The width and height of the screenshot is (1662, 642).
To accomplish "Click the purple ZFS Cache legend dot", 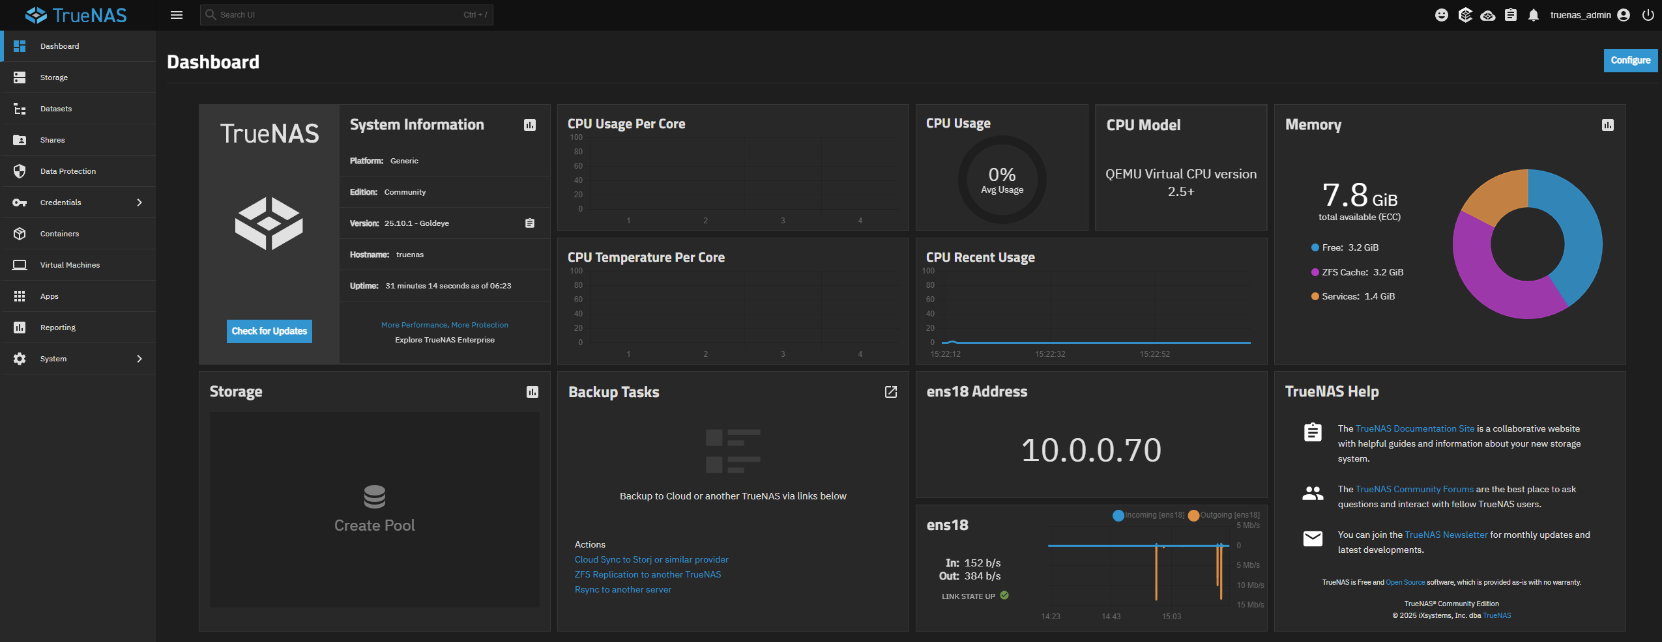I will click(1315, 272).
